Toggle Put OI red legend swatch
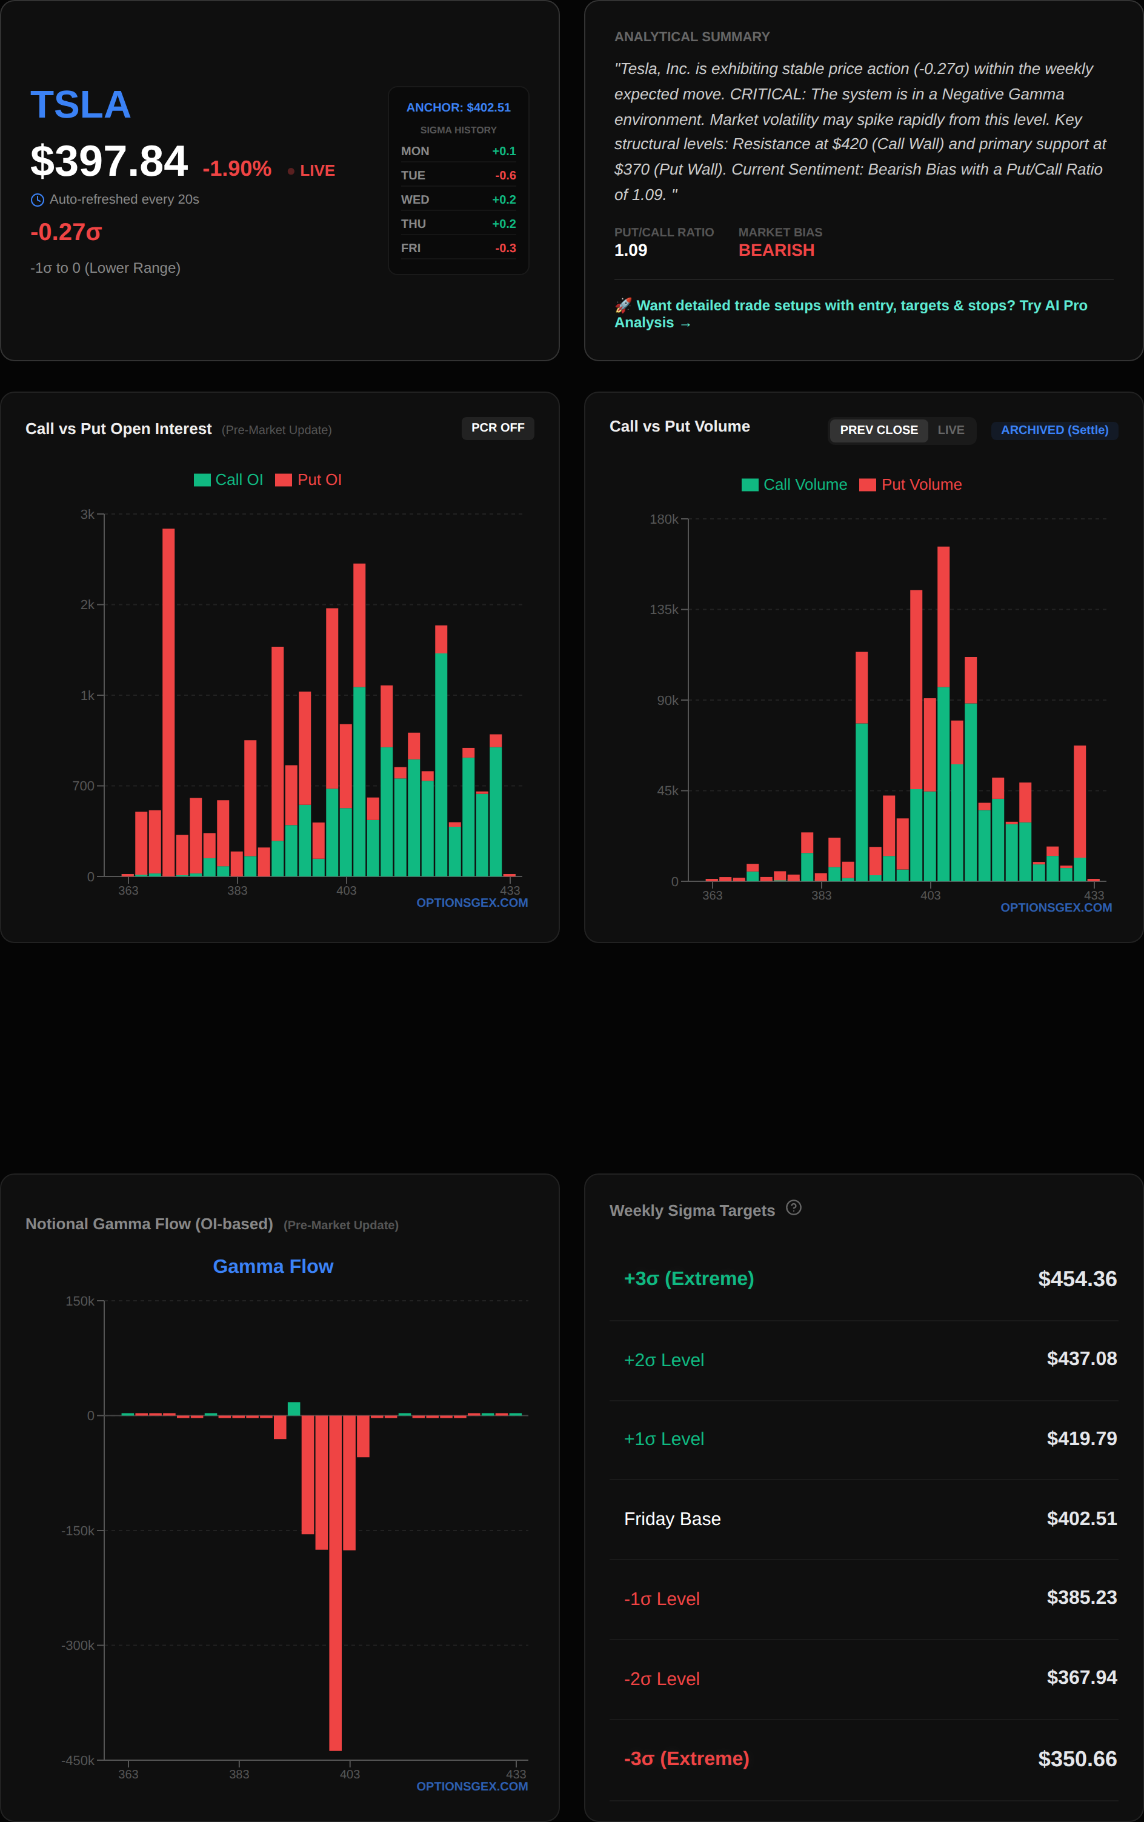 [x=284, y=479]
